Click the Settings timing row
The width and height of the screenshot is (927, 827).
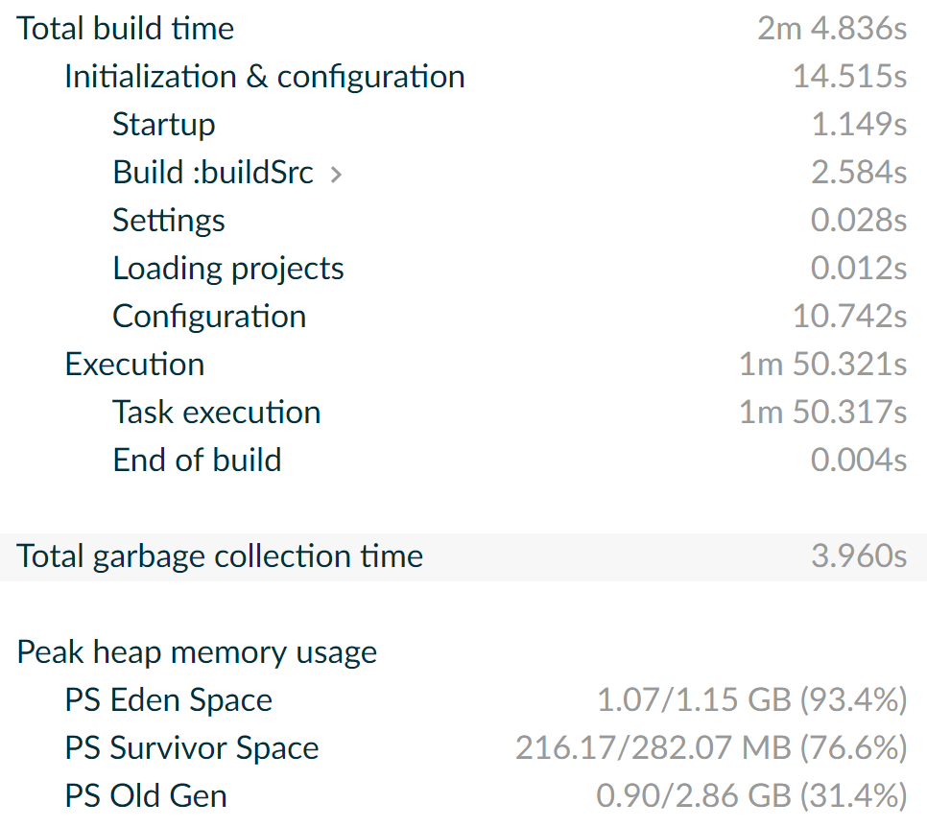point(169,221)
